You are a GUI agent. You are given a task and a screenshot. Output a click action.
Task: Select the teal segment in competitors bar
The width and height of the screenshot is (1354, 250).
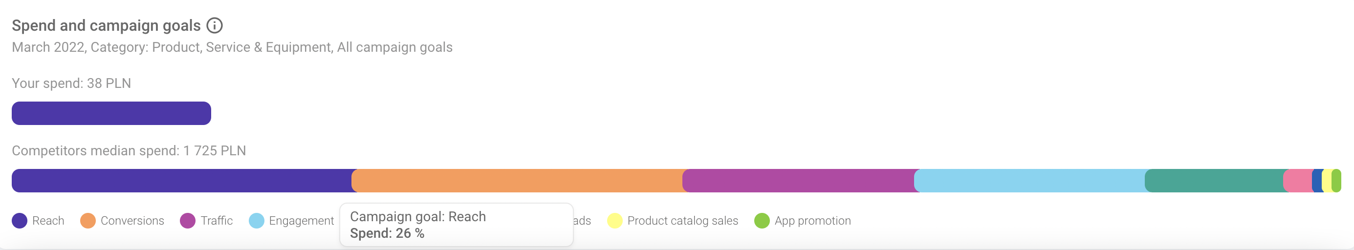(1214, 181)
